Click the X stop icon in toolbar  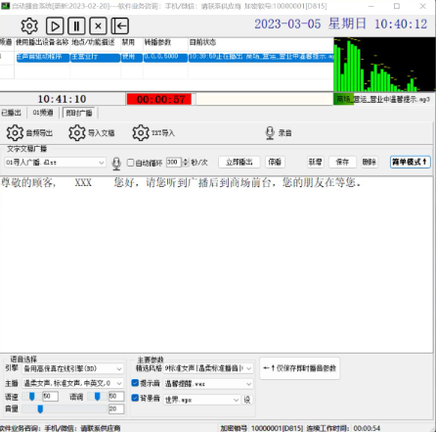(98, 25)
